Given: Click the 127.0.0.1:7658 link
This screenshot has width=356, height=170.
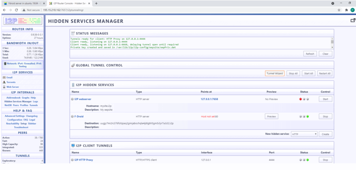Looking at the screenshot, I should point(210,99).
